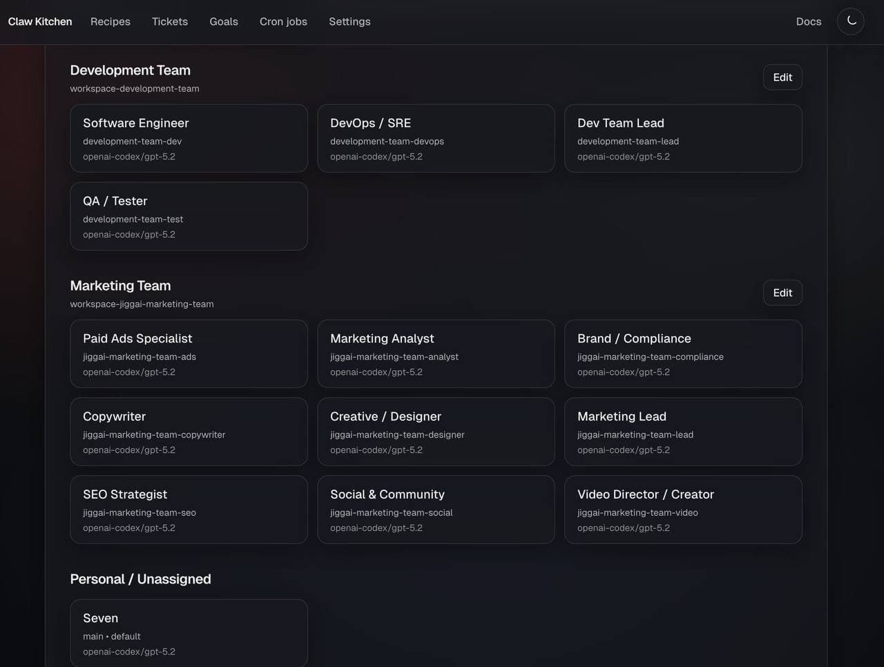The width and height of the screenshot is (884, 667).
Task: Select the QA / Tester agent card
Action: pos(189,216)
